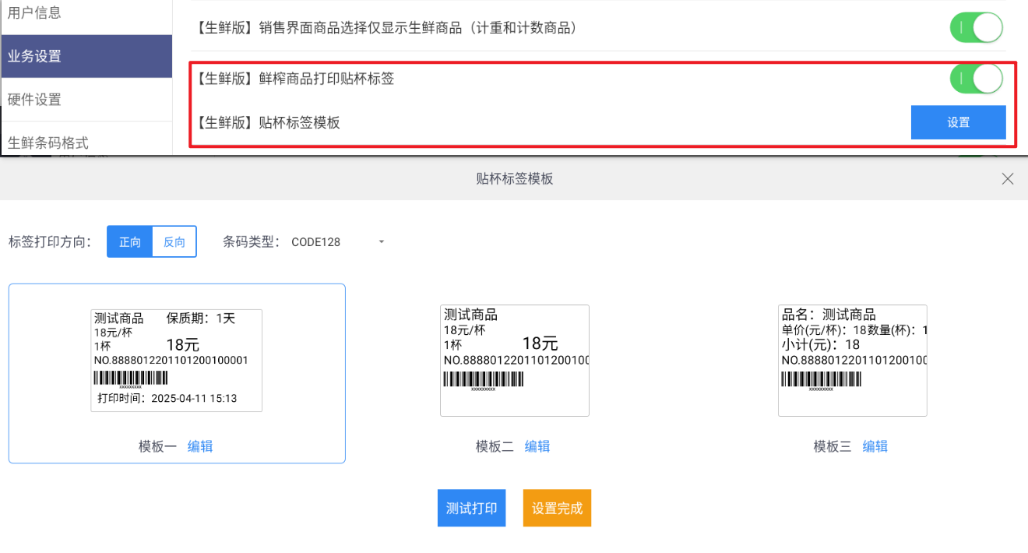The height and width of the screenshot is (553, 1028).
Task: Click the 设置完成 button
Action: (x=558, y=508)
